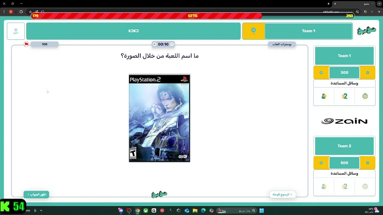Open a new browser tab
The height and width of the screenshot is (215, 383).
click(x=329, y=4)
